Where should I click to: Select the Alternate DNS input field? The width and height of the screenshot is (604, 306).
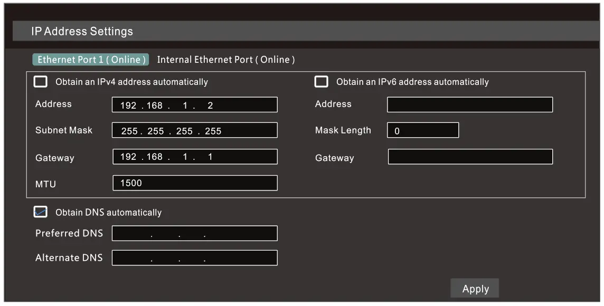point(194,257)
